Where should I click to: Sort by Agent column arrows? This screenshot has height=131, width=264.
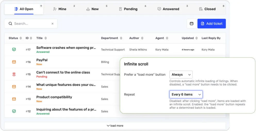(x=167, y=38)
